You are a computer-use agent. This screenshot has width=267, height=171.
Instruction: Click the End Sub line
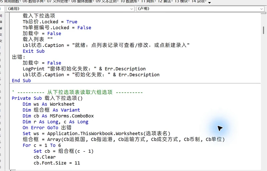(x=21, y=80)
